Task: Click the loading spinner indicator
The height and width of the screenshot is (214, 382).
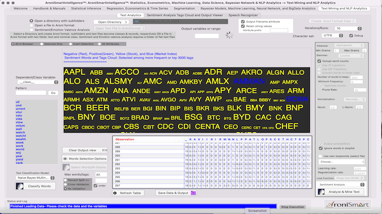Action: click(x=229, y=35)
